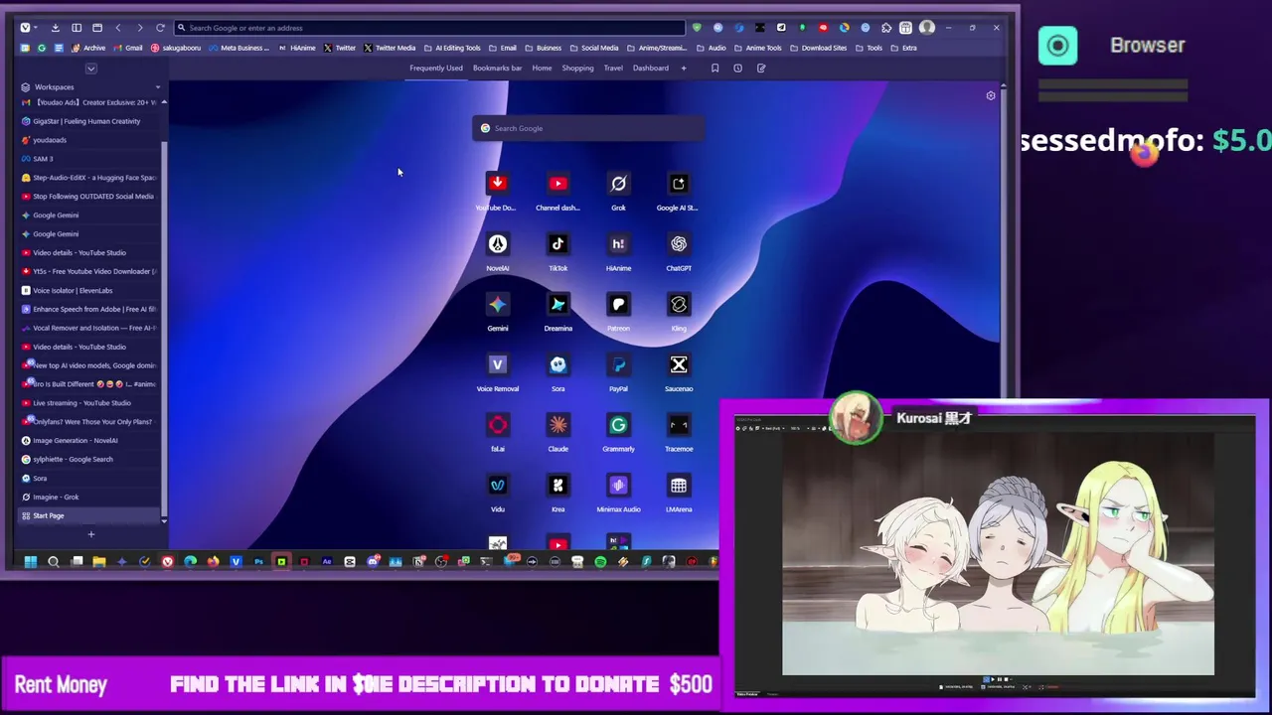Viewport: 1272px width, 715px height.
Task: Open the start page settings gear
Action: pos(990,95)
